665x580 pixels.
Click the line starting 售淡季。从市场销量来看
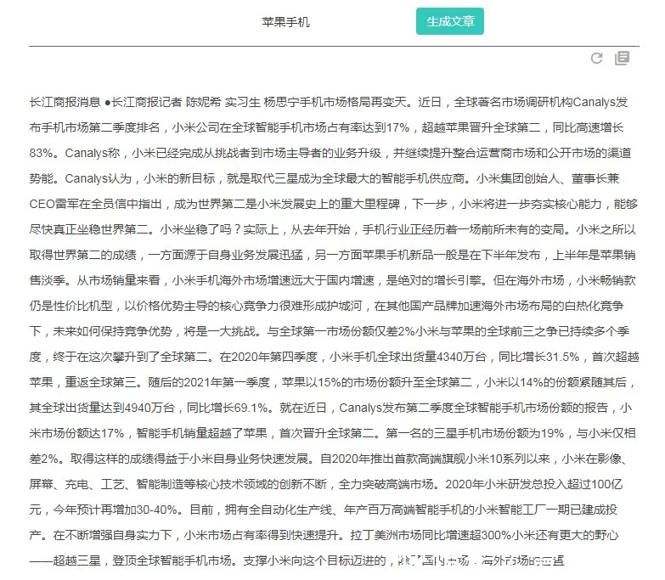pos(333,280)
